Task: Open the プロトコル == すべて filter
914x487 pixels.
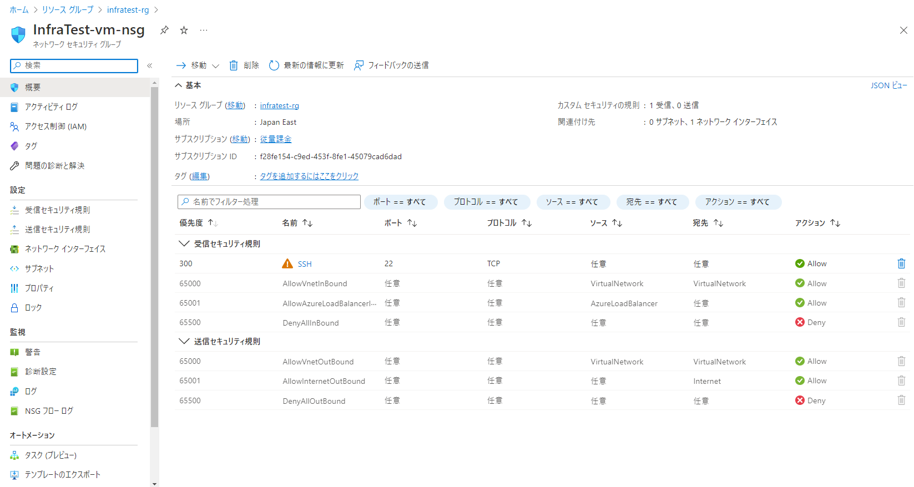Action: click(x=487, y=202)
